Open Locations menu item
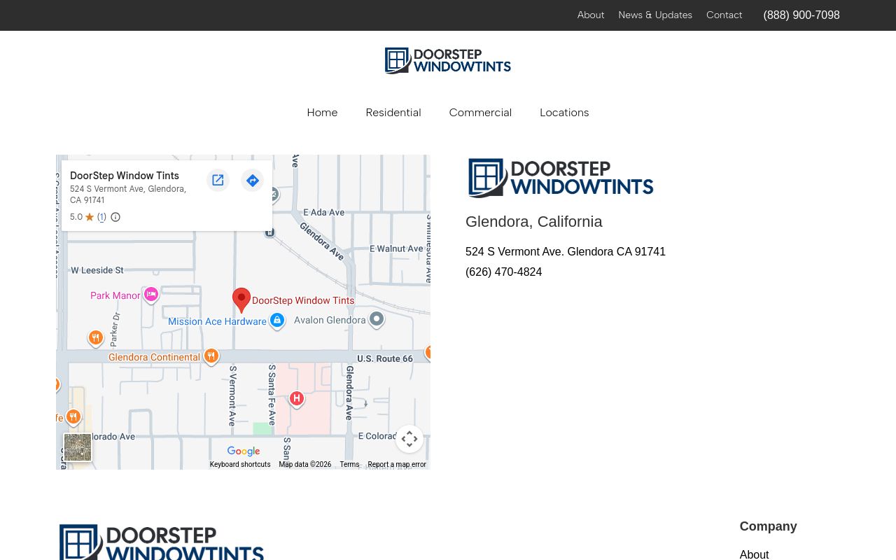This screenshot has width=896, height=560. click(564, 113)
